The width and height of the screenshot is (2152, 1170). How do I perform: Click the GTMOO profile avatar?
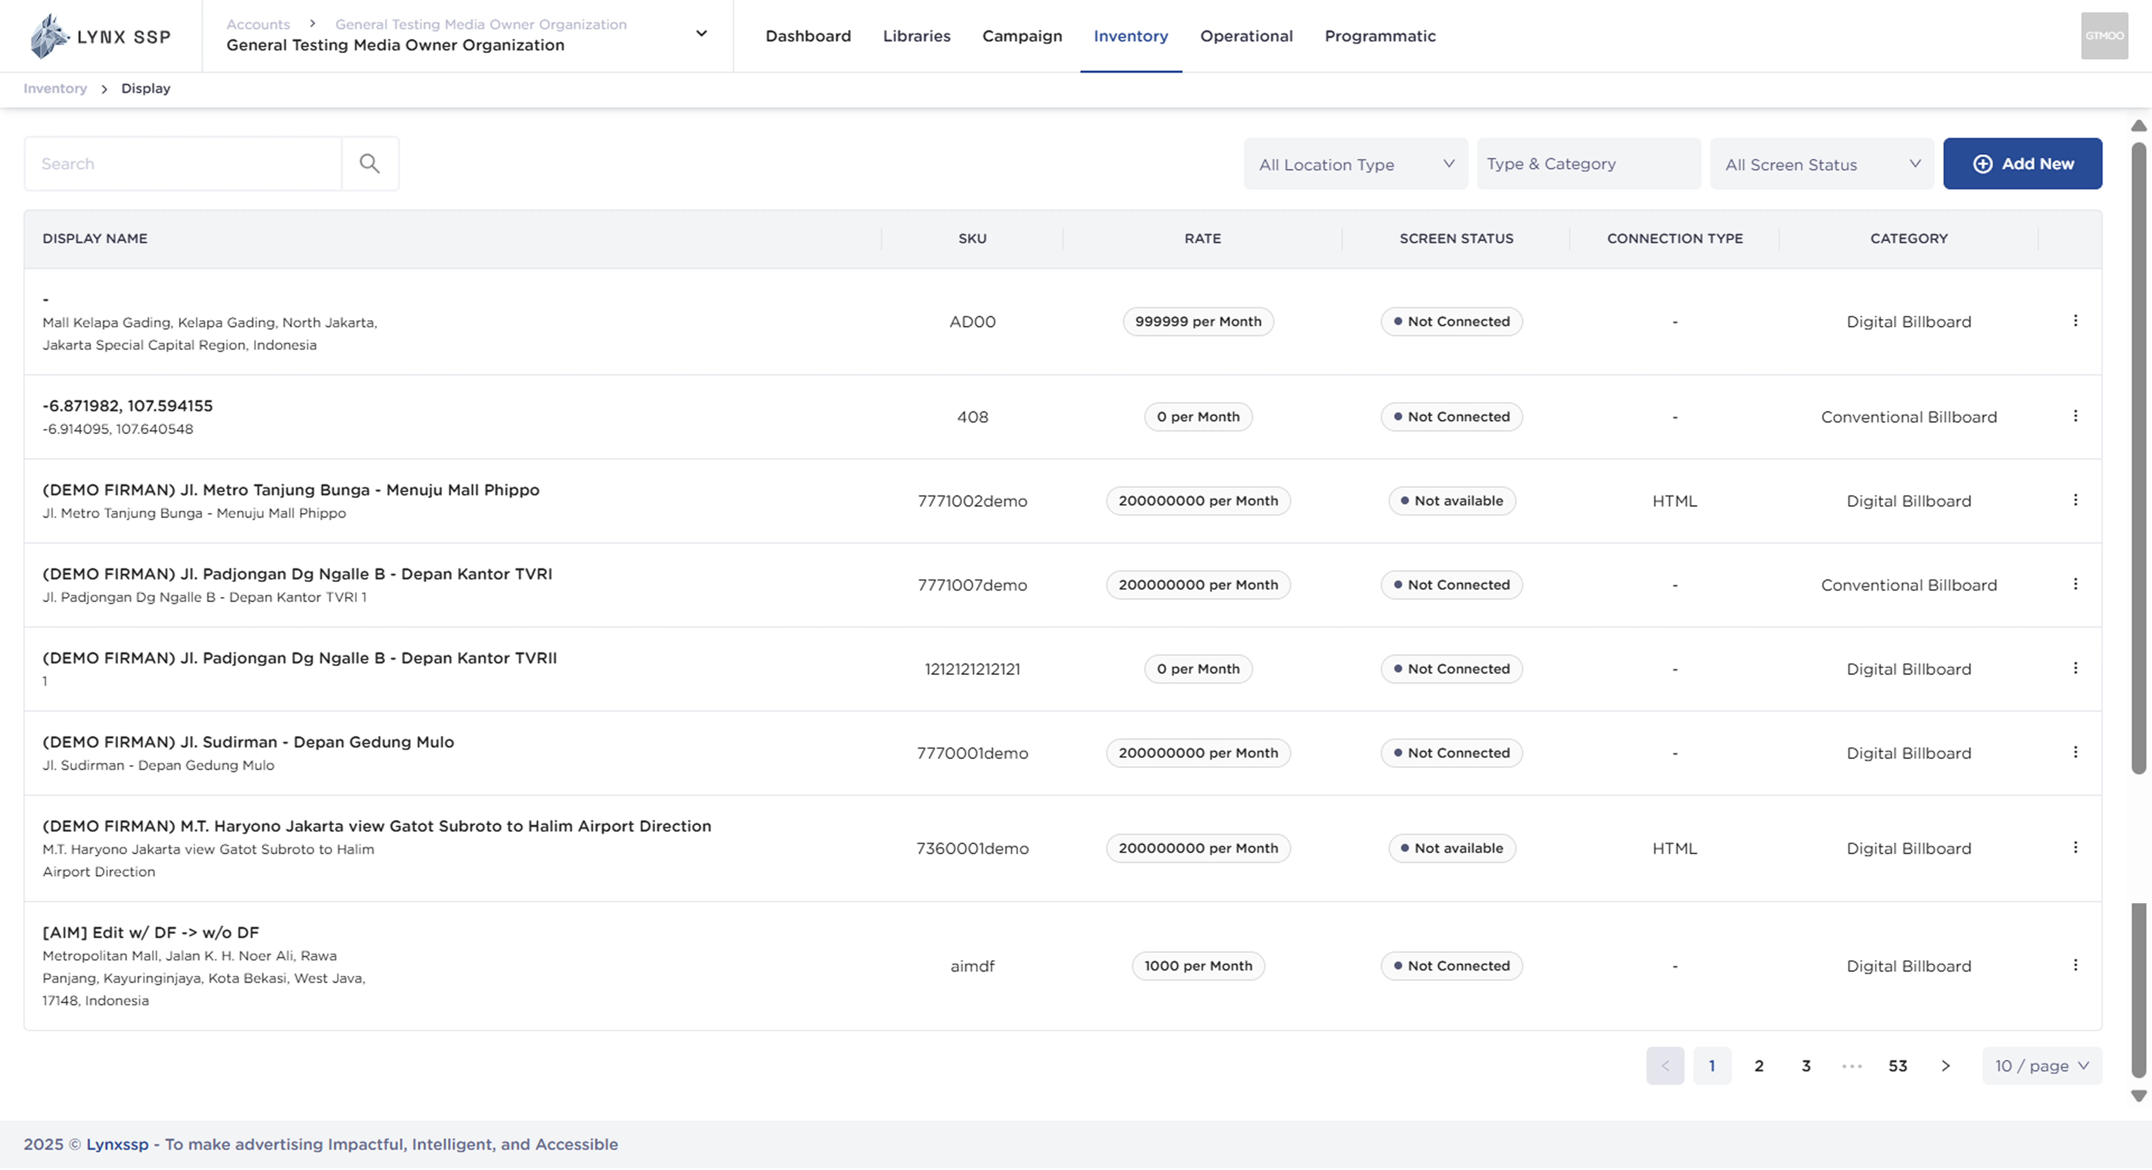click(2104, 35)
